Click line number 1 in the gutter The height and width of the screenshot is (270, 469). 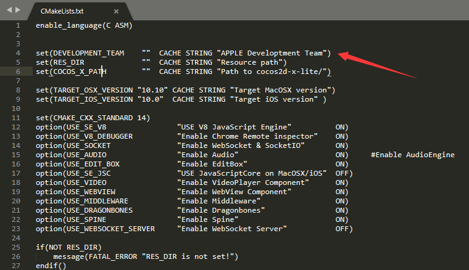click(18, 25)
